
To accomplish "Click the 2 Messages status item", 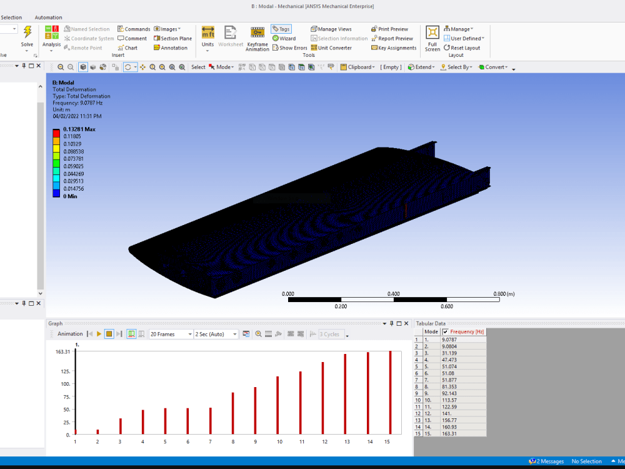I will [546, 461].
